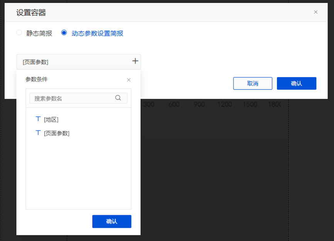Close the 参数条件 popup panel
This screenshot has height=241, width=334.
pyautogui.click(x=129, y=80)
